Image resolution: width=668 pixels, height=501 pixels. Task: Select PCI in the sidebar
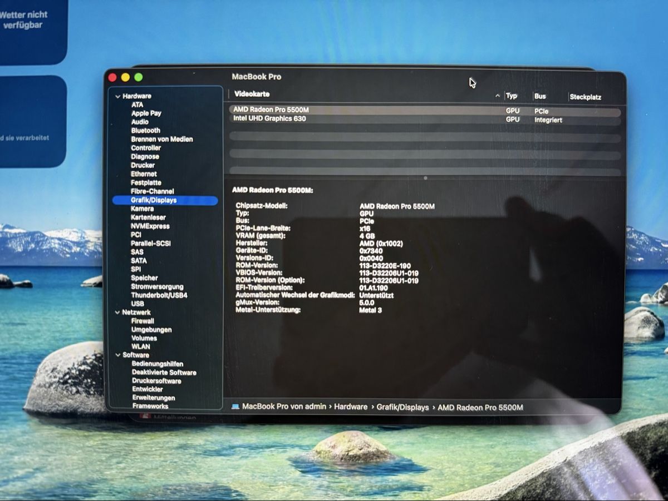click(x=136, y=235)
